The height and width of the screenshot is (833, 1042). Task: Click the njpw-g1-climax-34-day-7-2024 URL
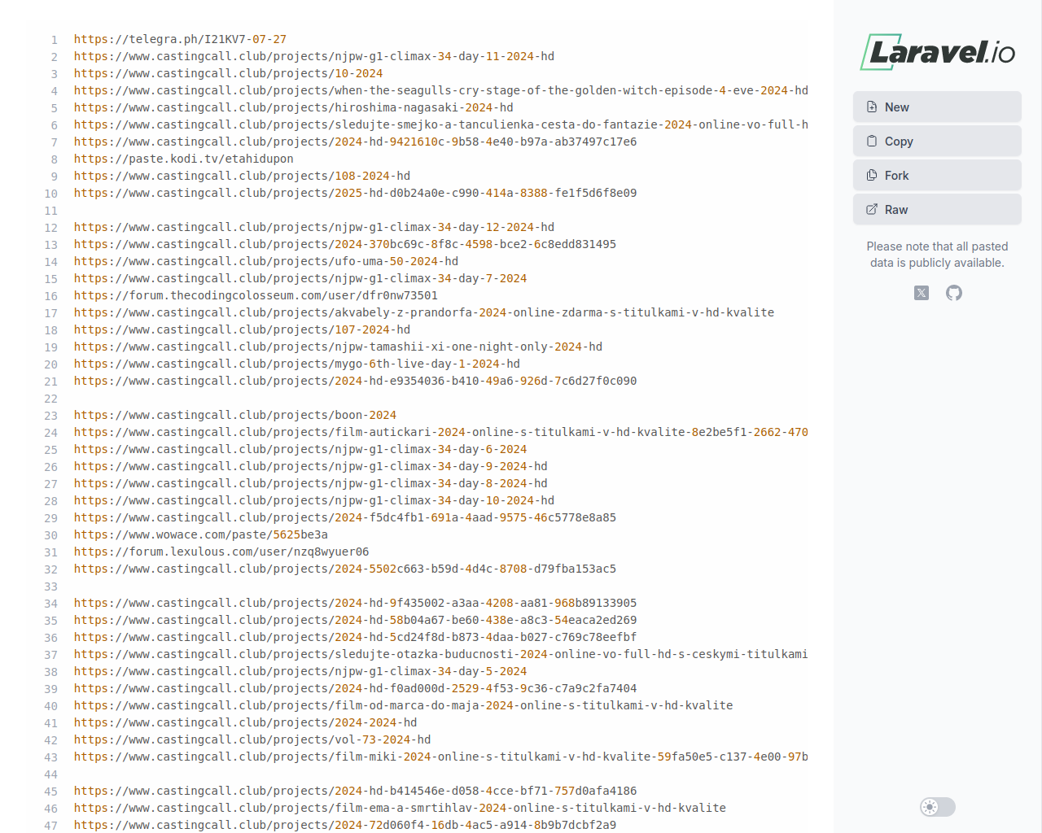coord(300,278)
